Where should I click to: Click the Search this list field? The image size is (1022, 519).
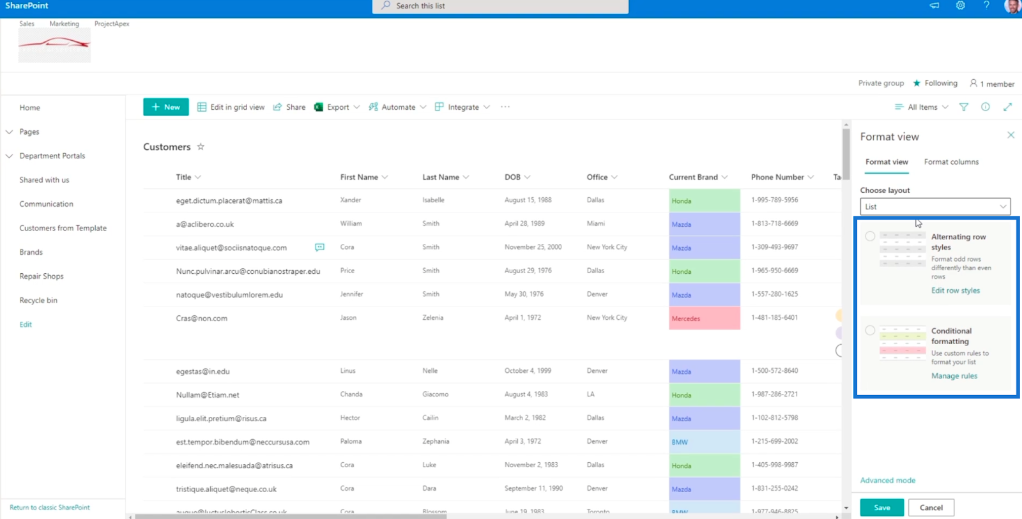pyautogui.click(x=500, y=6)
